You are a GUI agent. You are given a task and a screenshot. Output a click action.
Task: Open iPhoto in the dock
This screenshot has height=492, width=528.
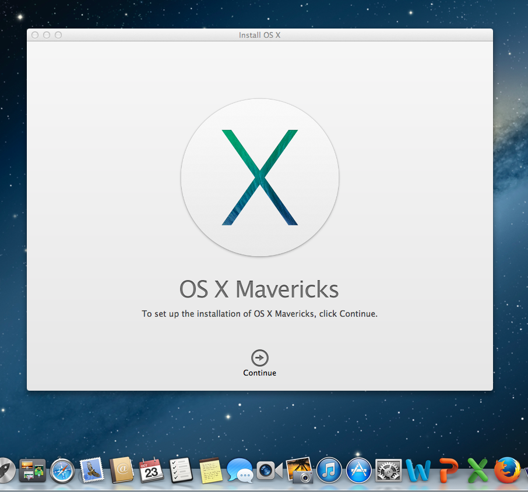pyautogui.click(x=300, y=470)
